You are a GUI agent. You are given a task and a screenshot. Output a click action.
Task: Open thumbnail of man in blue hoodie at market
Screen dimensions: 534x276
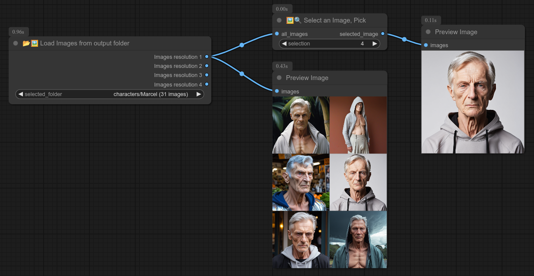(301, 182)
